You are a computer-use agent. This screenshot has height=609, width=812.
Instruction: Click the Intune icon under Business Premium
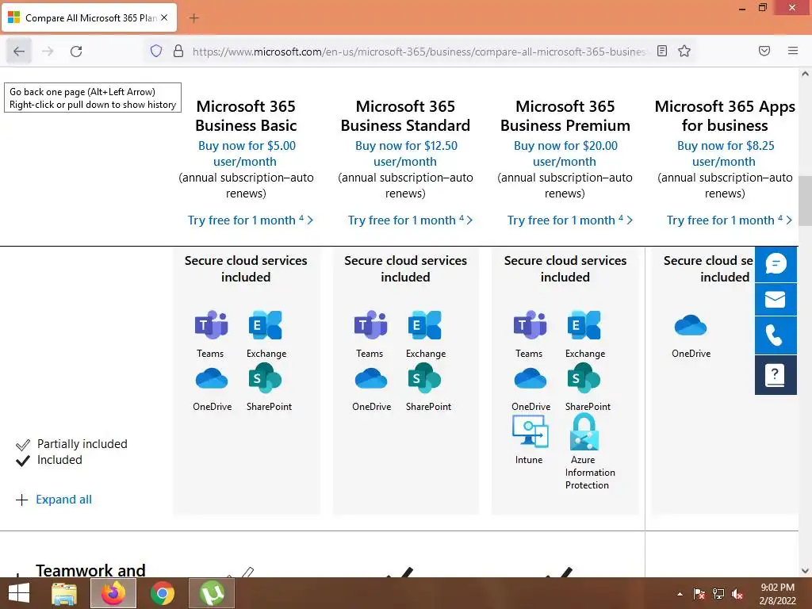tap(530, 432)
